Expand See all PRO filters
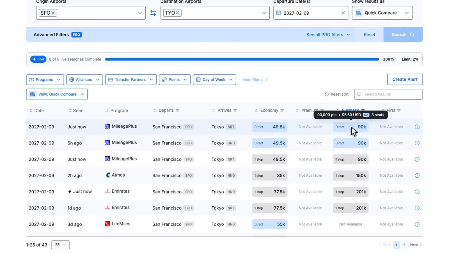 (328, 35)
